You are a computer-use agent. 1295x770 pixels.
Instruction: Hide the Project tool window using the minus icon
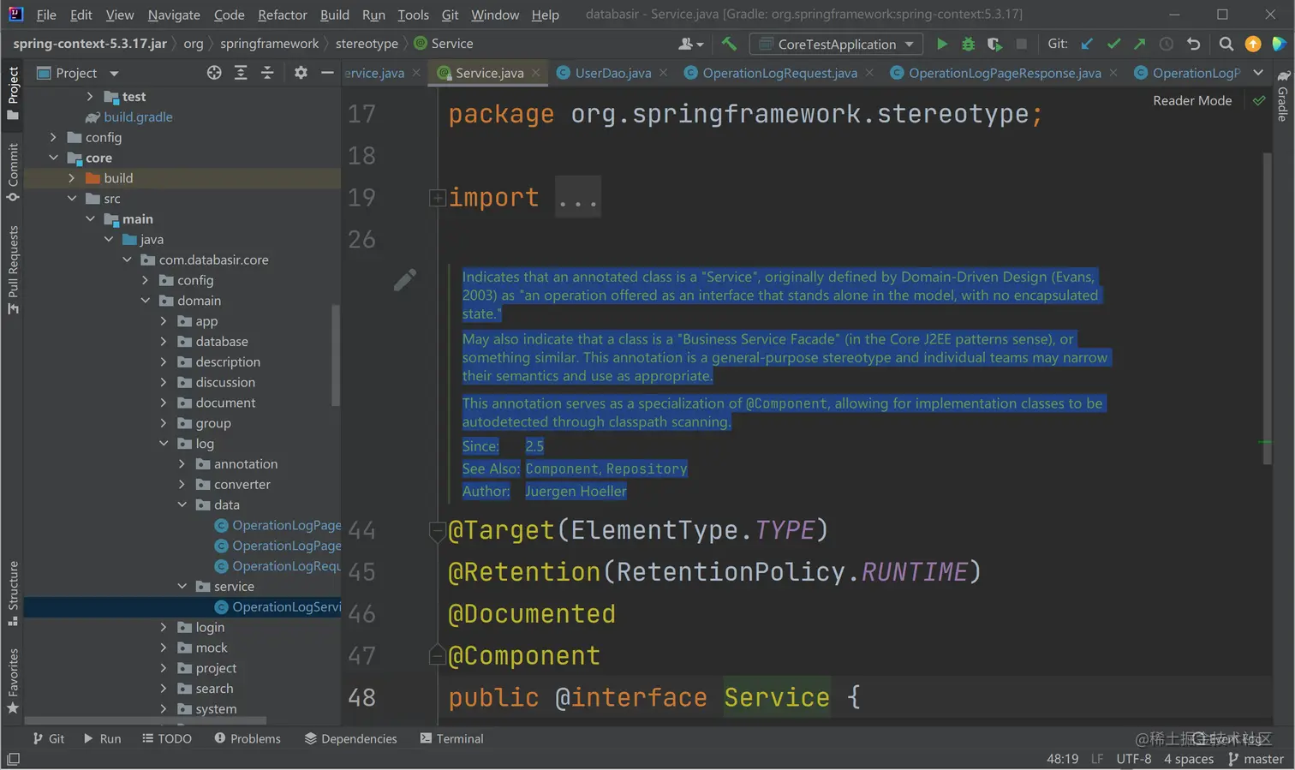327,73
